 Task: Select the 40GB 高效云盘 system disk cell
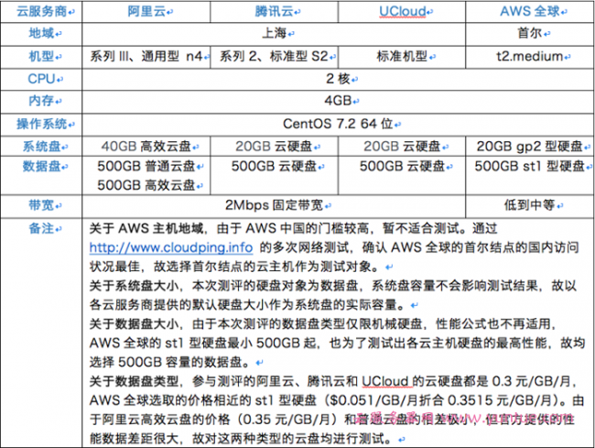tap(146, 146)
